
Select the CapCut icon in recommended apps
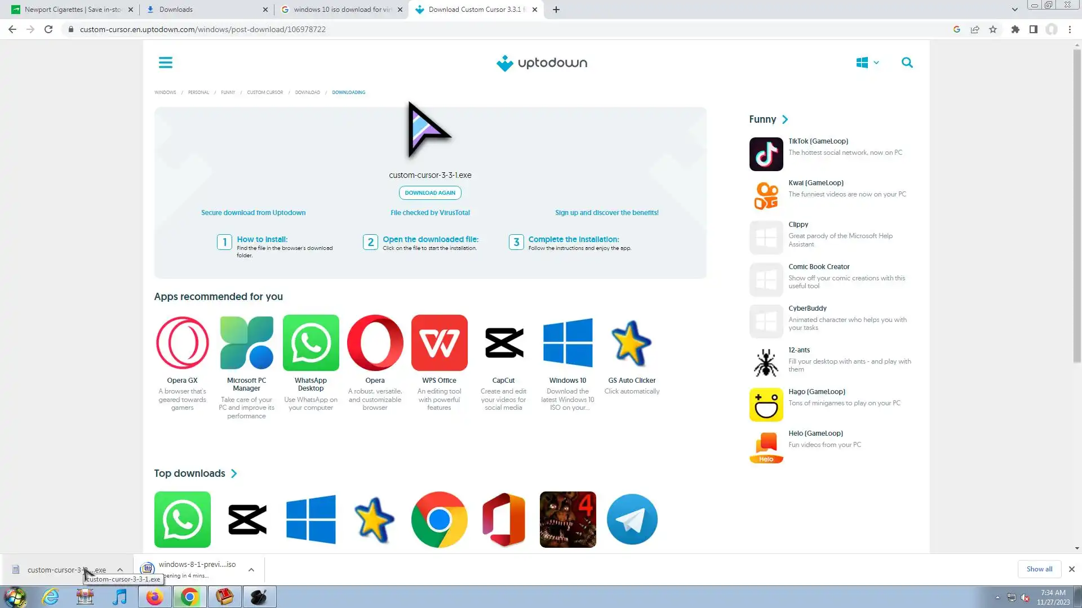point(503,343)
